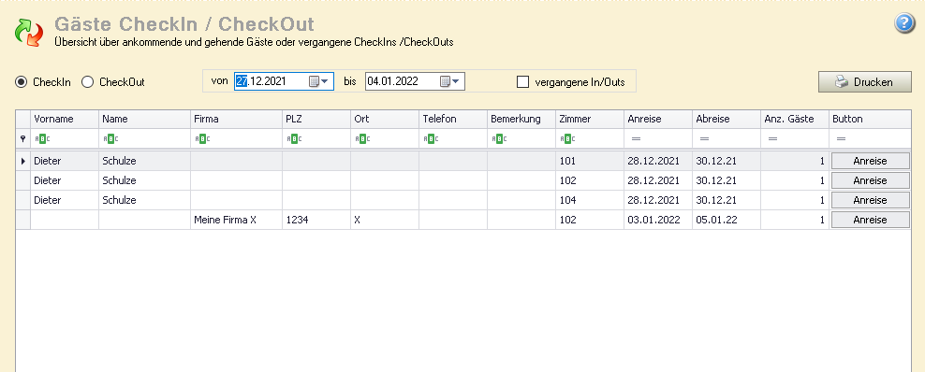
Task: Click Anreise button for Meine Firma X
Action: [870, 221]
